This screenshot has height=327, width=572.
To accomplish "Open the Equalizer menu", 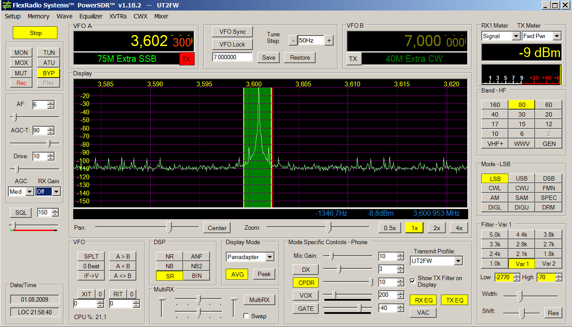I will 91,16.
